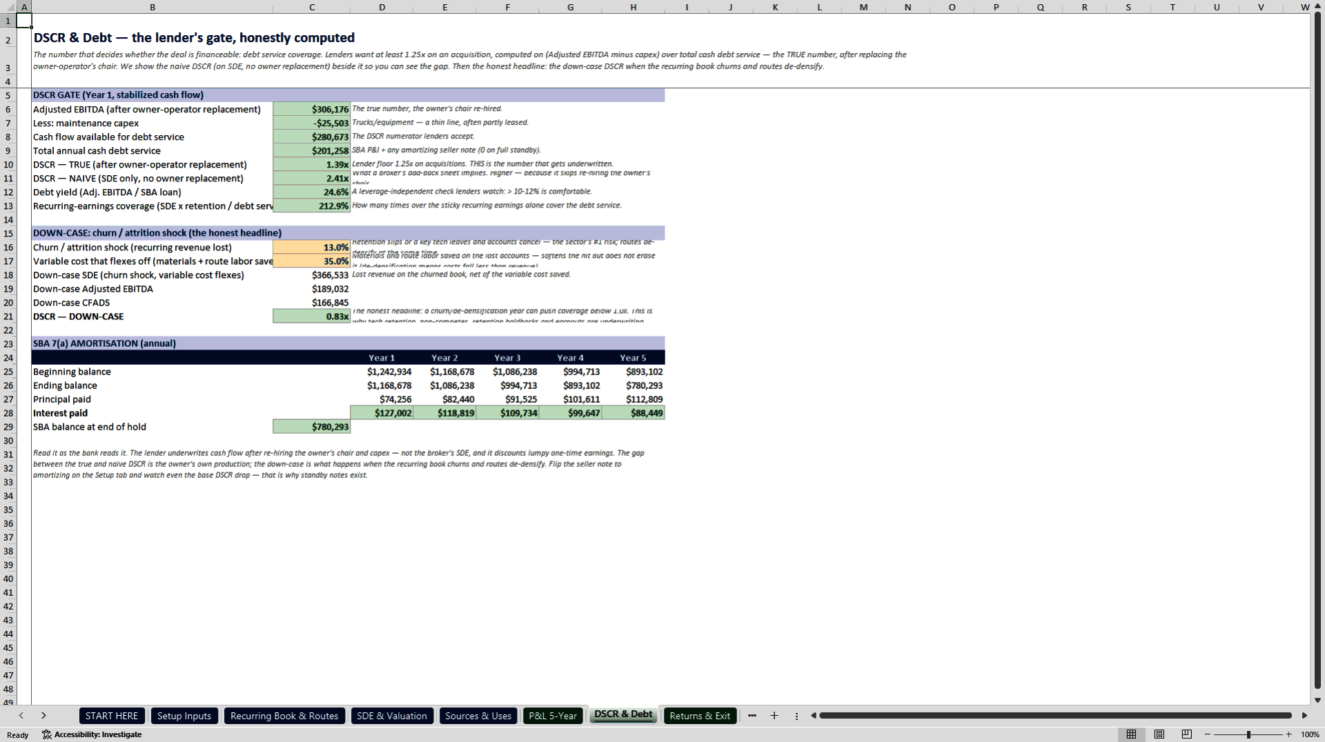Select recurring-earnings coverage 212.9% cell

click(312, 206)
